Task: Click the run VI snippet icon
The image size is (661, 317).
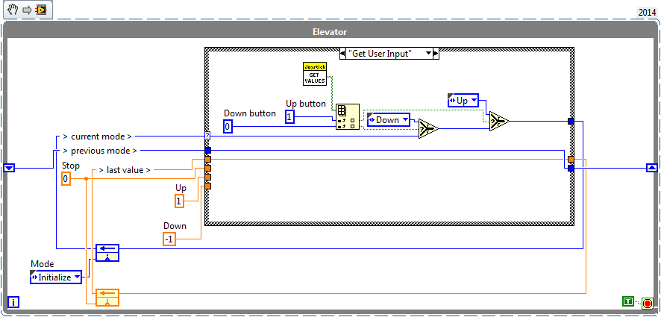Action: click(x=42, y=10)
